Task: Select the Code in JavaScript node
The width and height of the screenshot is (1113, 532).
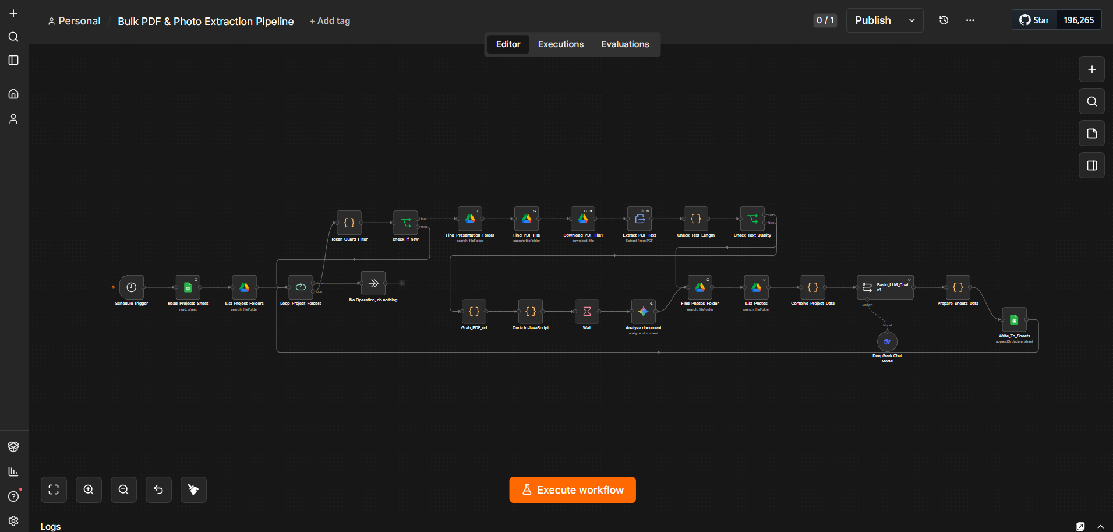Action: pyautogui.click(x=531, y=312)
